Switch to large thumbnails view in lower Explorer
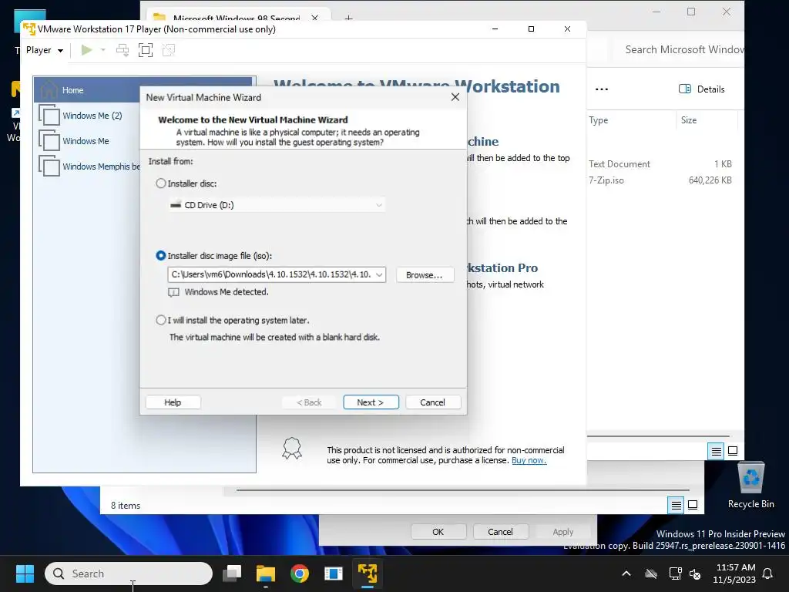This screenshot has width=789, height=592. click(693, 505)
